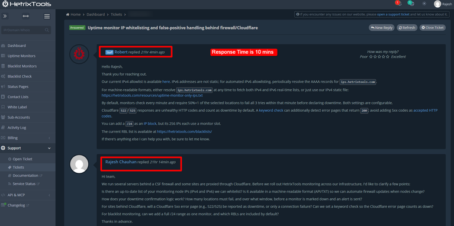Click the search magnifier in Whois box

(x=47, y=30)
